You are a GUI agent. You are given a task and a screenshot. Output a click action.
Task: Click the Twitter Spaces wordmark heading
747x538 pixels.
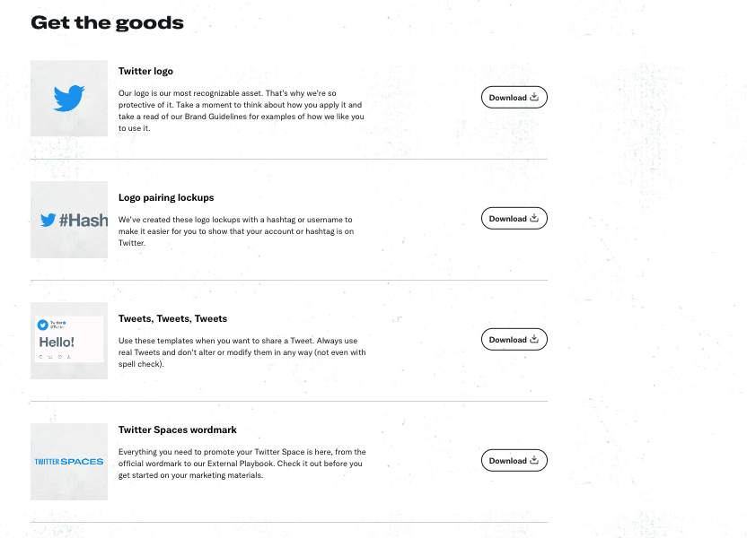click(x=177, y=430)
